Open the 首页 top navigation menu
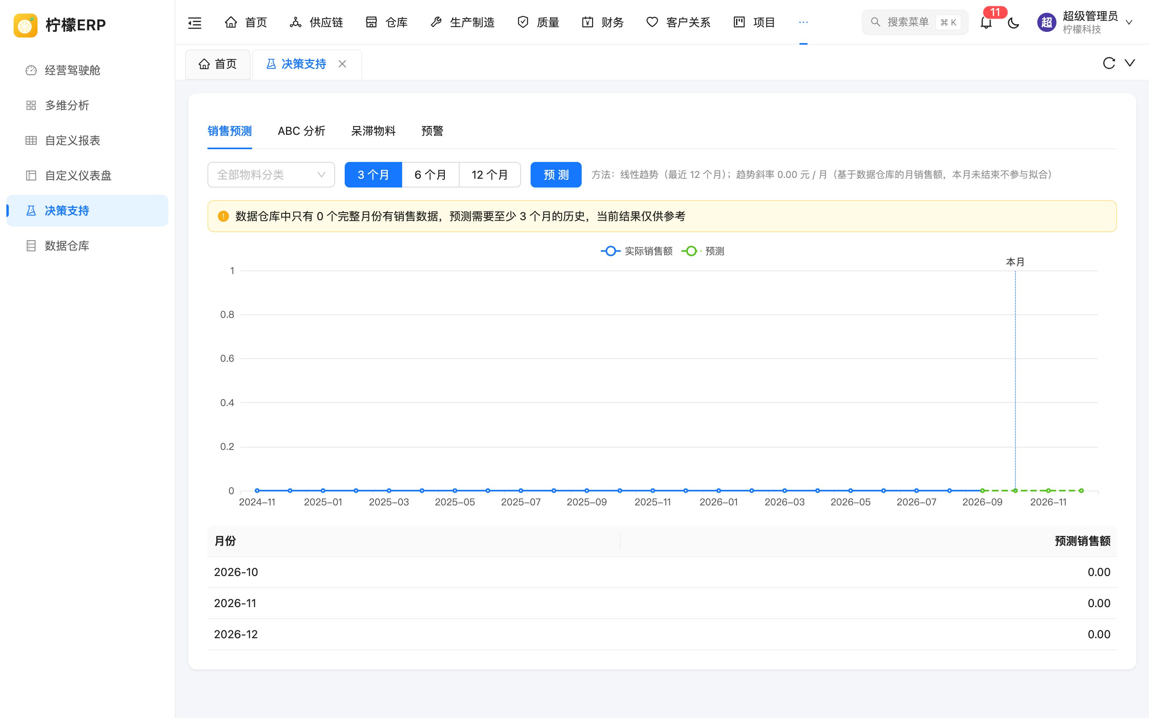Image resolution: width=1149 pixels, height=718 pixels. pyautogui.click(x=246, y=22)
